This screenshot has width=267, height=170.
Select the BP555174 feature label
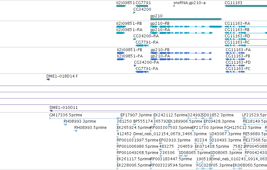pyautogui.click(x=143, y=121)
